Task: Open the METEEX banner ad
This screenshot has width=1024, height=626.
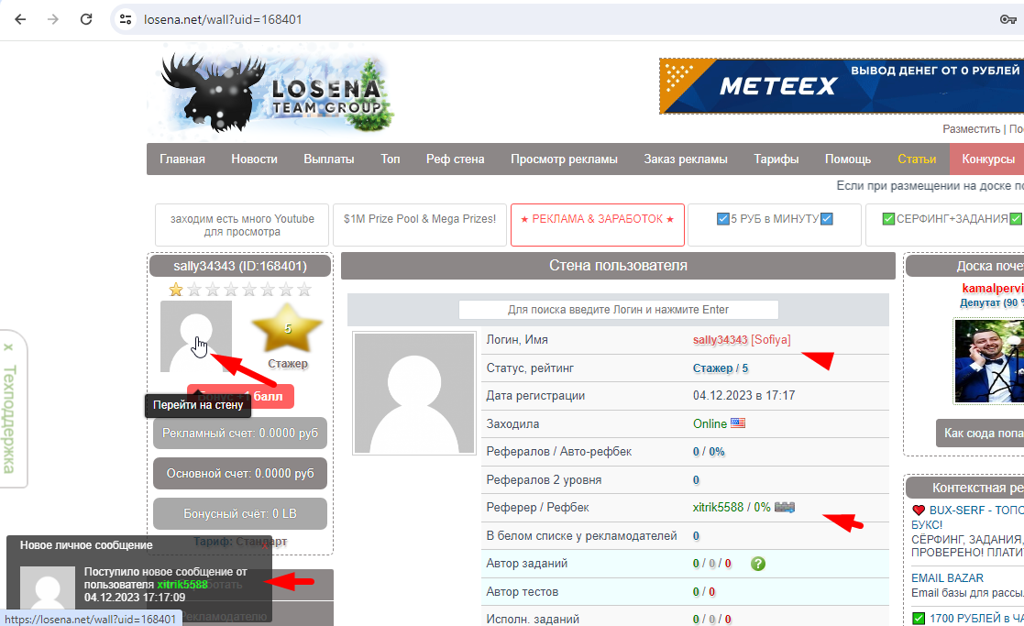Action: click(x=842, y=86)
